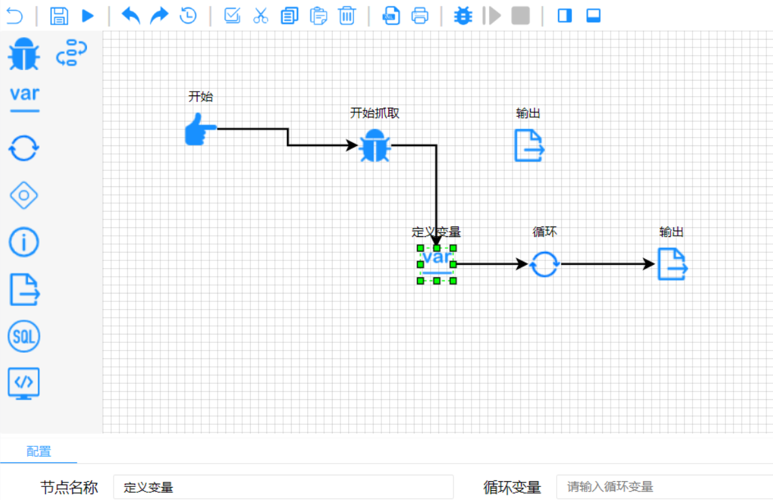Undo the last action with the left arrow
Viewport: 773px width, 500px height.
pyautogui.click(x=131, y=16)
